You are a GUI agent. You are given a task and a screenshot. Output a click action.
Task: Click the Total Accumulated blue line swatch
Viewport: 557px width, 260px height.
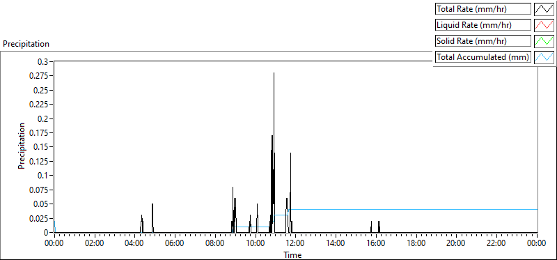click(544, 57)
